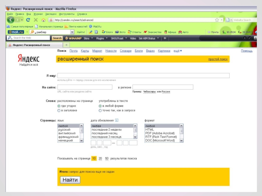The image size is (262, 196).
Task: Choose the 'в любой форме' radio button
Action: point(100,106)
